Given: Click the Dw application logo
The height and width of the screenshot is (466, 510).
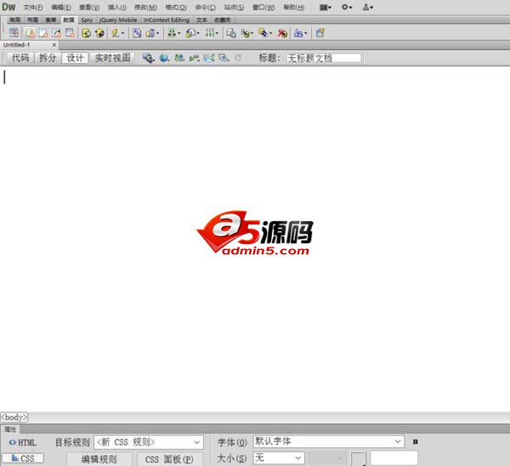Looking at the screenshot, I should click(x=8, y=7).
